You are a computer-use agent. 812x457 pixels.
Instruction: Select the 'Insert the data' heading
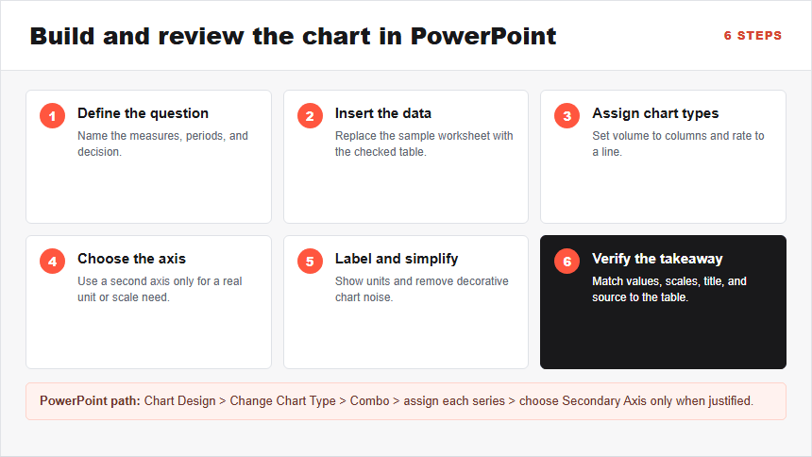(x=383, y=113)
